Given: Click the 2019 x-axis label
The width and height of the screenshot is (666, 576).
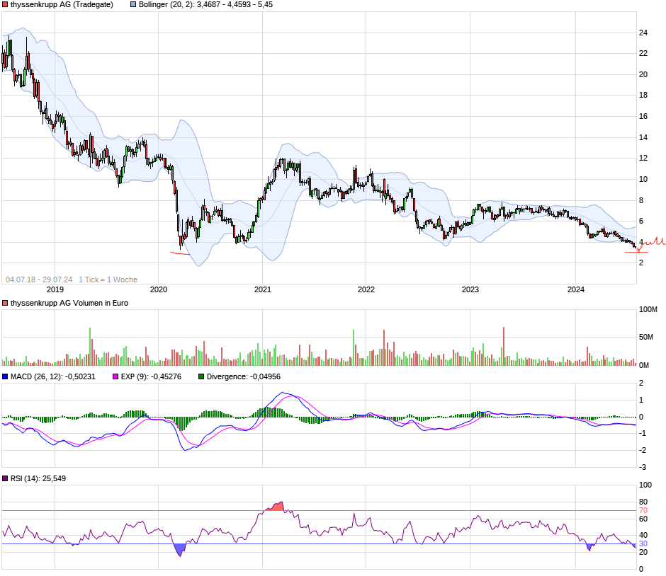Looking at the screenshot, I should pyautogui.click(x=55, y=289).
